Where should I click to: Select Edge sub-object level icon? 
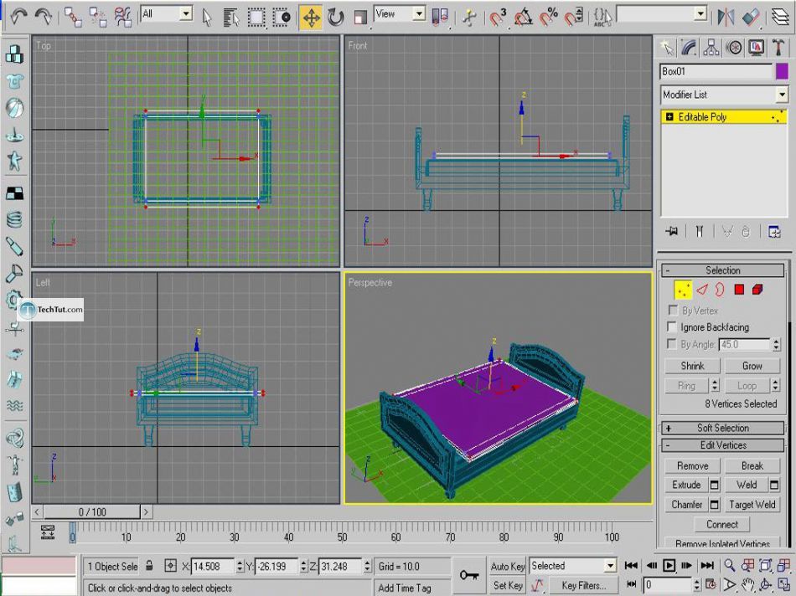702,290
